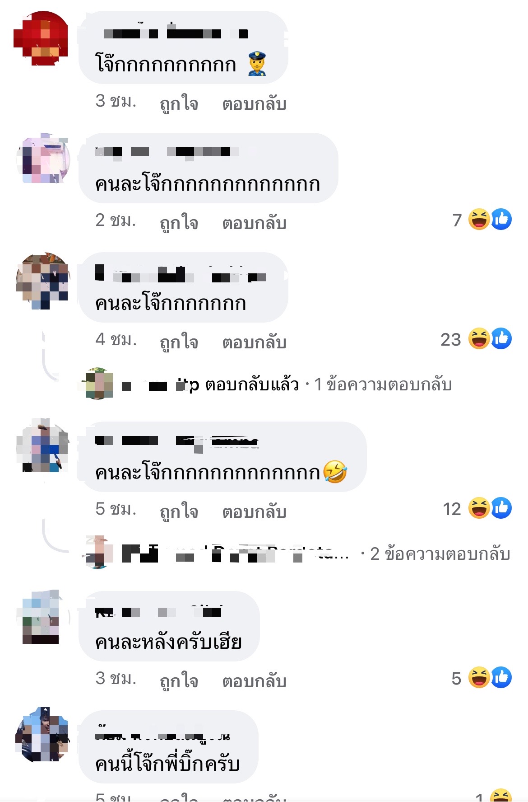Like the comment posted 4 ชม. ago
The image size is (528, 802).
179,342
